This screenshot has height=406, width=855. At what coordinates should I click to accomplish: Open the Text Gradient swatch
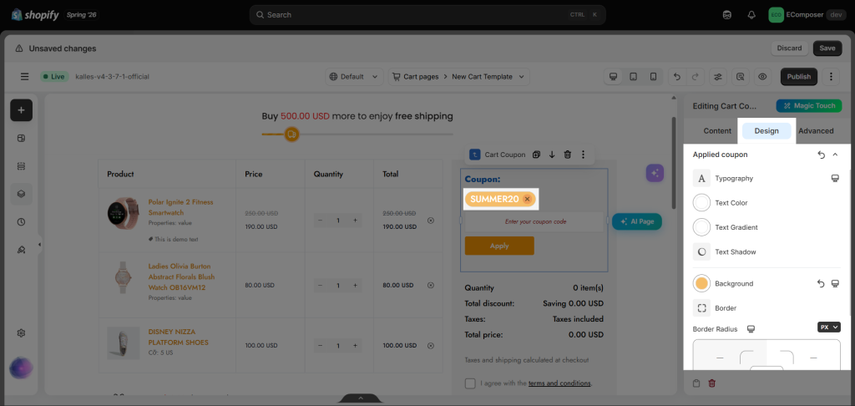701,227
